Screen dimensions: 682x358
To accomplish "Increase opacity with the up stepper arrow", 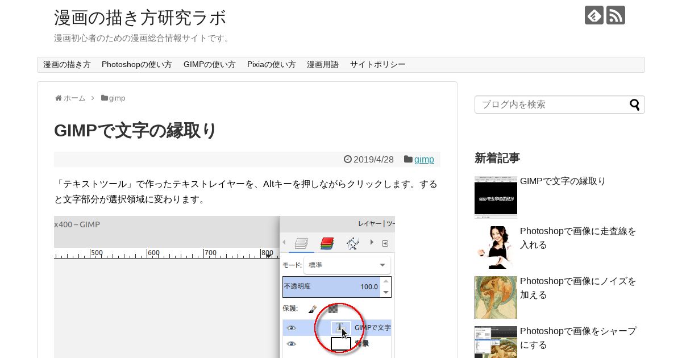I will click(386, 281).
